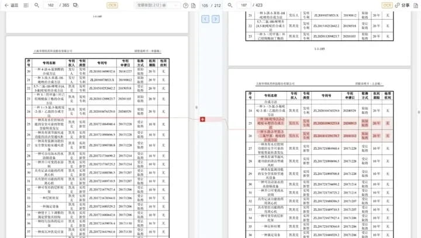Edit the left page number field showing 162
This screenshot has width=421, height=238.
(x=51, y=5)
